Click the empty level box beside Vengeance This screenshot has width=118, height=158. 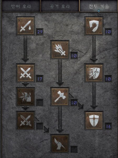pyautogui.click(x=40, y=103)
